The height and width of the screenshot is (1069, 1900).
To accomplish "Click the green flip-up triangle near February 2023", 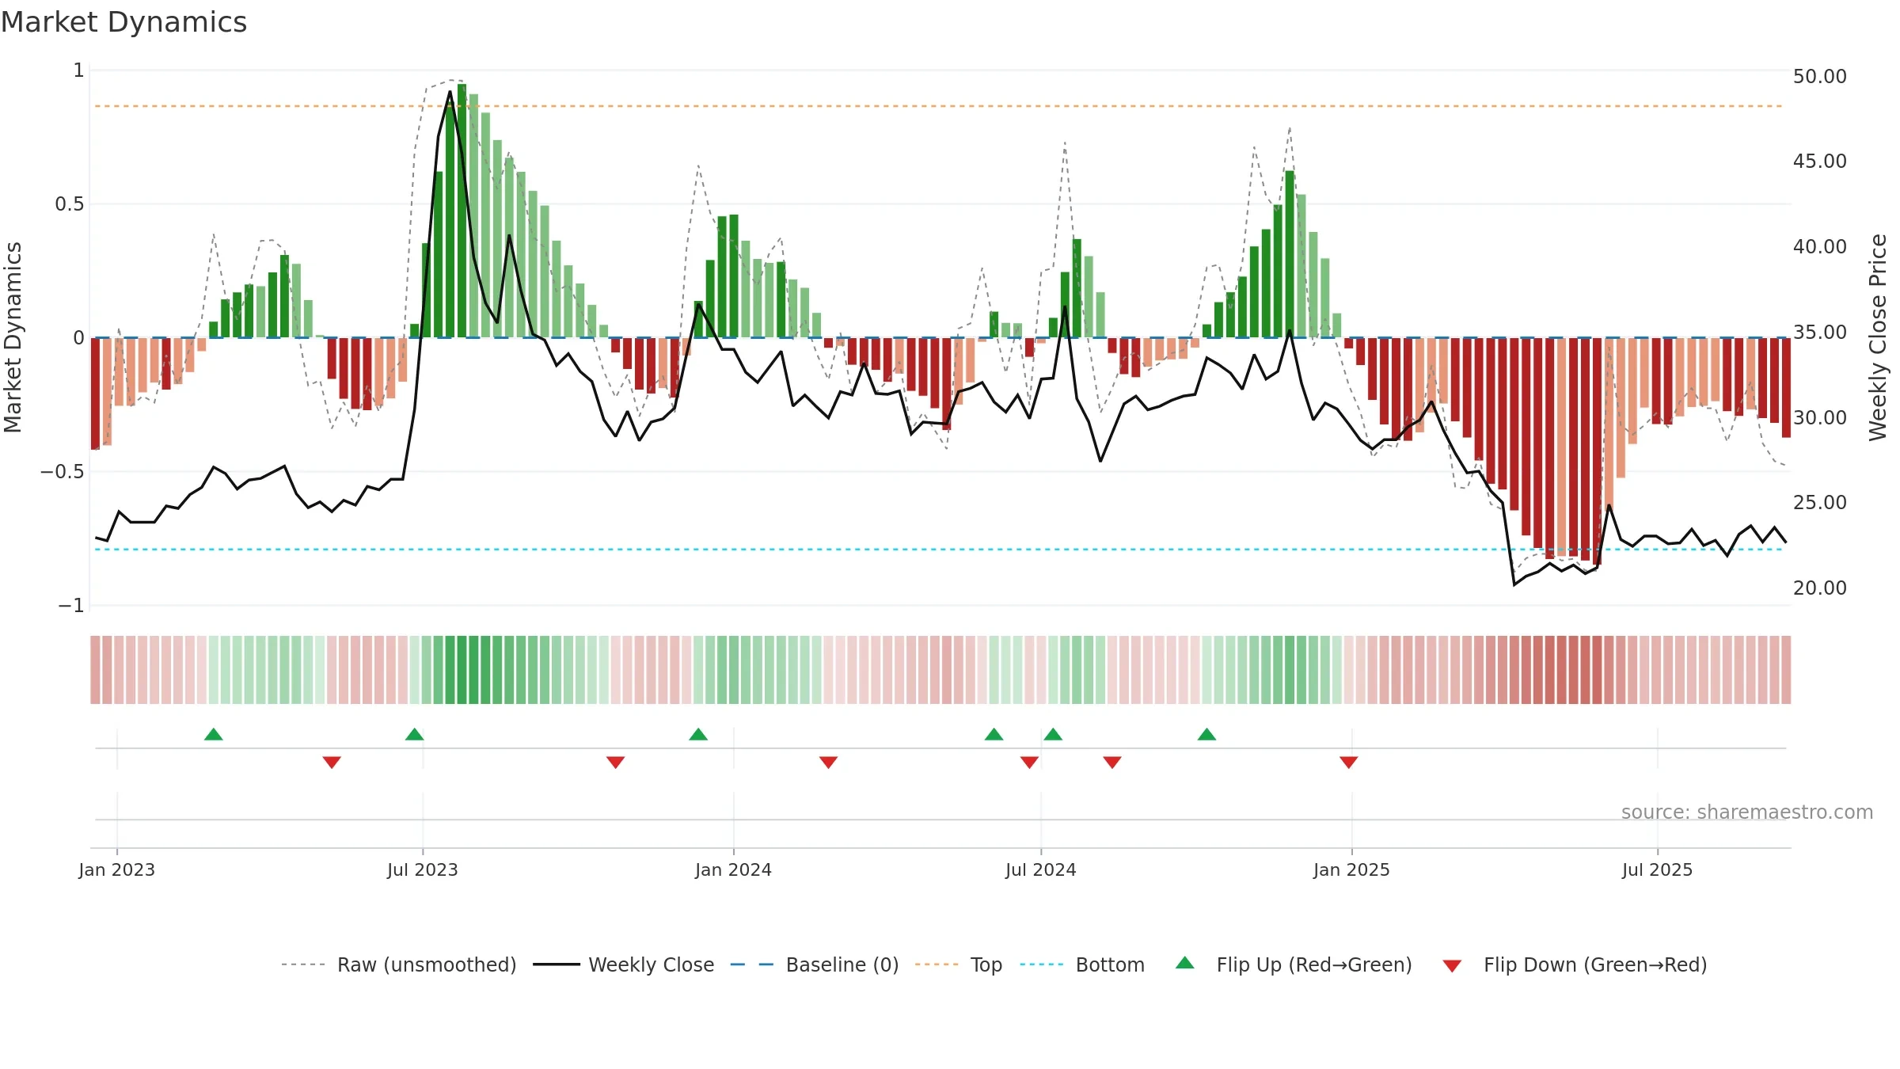I will pyautogui.click(x=214, y=734).
